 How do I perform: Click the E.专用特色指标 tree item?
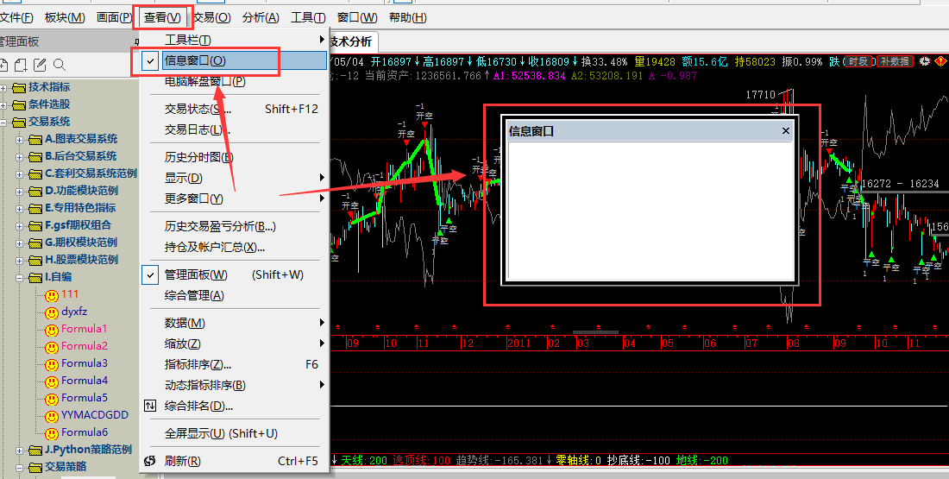(x=80, y=208)
